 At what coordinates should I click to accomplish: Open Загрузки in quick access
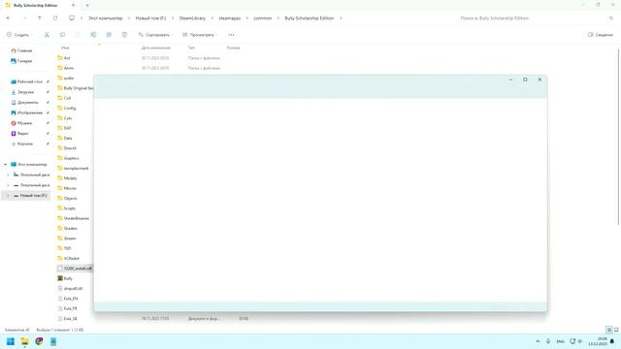point(26,92)
